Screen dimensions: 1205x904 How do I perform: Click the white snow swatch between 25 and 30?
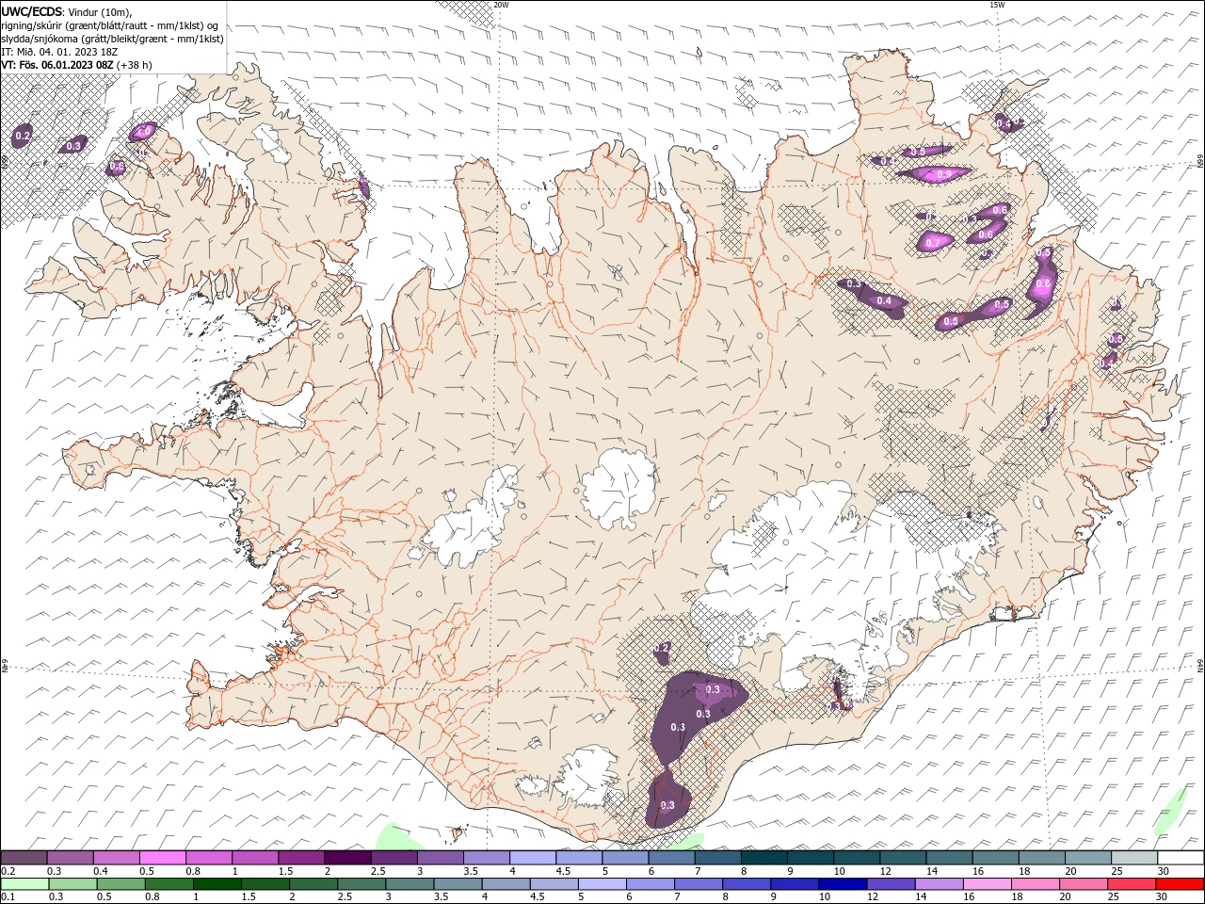pyautogui.click(x=1133, y=858)
